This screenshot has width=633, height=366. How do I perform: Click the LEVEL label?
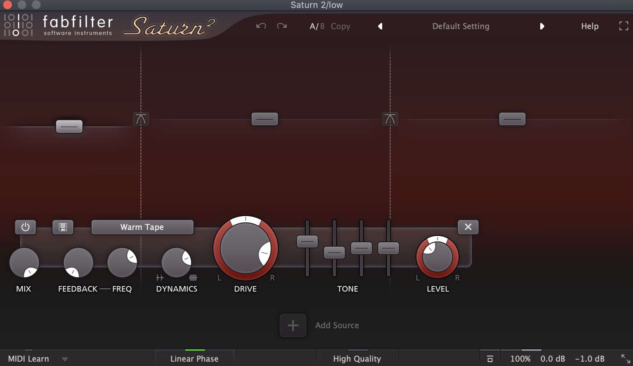point(438,289)
